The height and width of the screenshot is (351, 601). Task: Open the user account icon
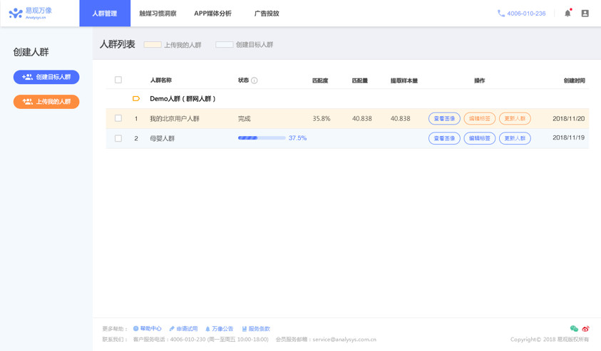[585, 14]
